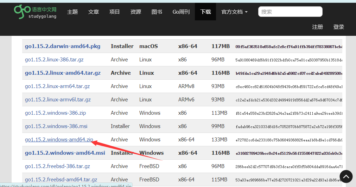Click 133MB size in windows-amd64.zip row
Image resolution: width=356 pixels, height=187 pixels.
click(219, 140)
